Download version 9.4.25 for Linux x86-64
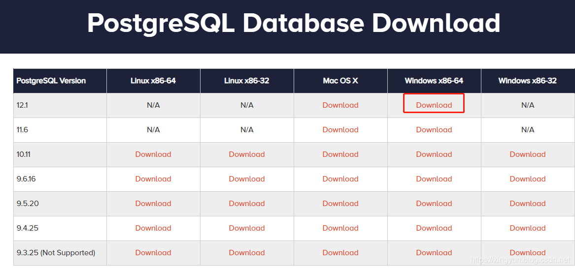This screenshot has height=269, width=575. click(x=153, y=228)
